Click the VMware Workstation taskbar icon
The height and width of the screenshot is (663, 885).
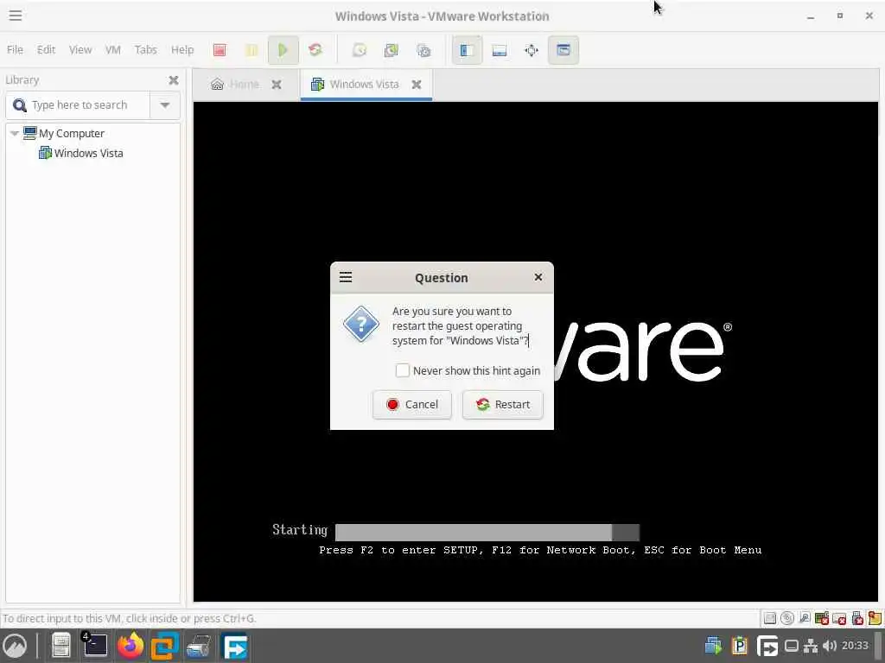coord(165,646)
